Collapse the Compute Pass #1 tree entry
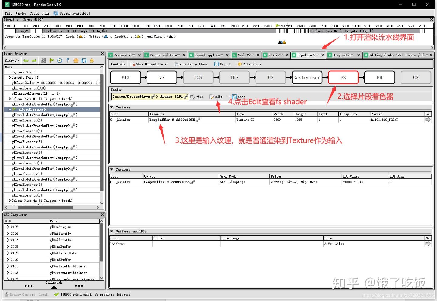This screenshot has height=301, width=437. tap(9, 77)
